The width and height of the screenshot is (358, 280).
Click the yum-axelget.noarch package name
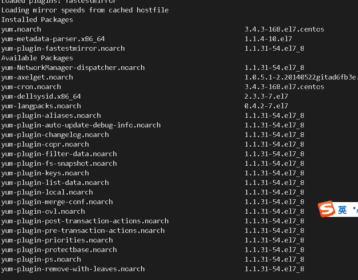(x=37, y=77)
